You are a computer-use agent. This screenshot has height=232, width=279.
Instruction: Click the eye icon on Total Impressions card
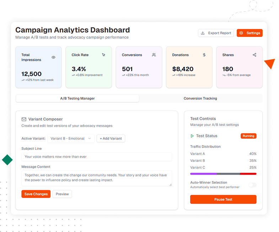(53, 57)
